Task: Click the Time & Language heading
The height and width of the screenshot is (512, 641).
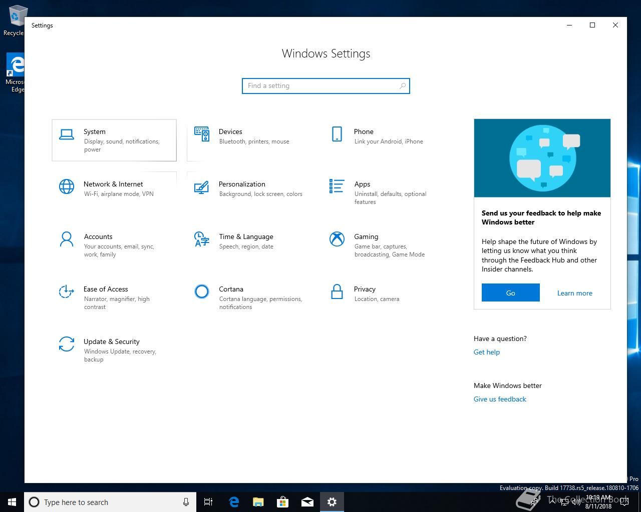Action: click(x=246, y=236)
